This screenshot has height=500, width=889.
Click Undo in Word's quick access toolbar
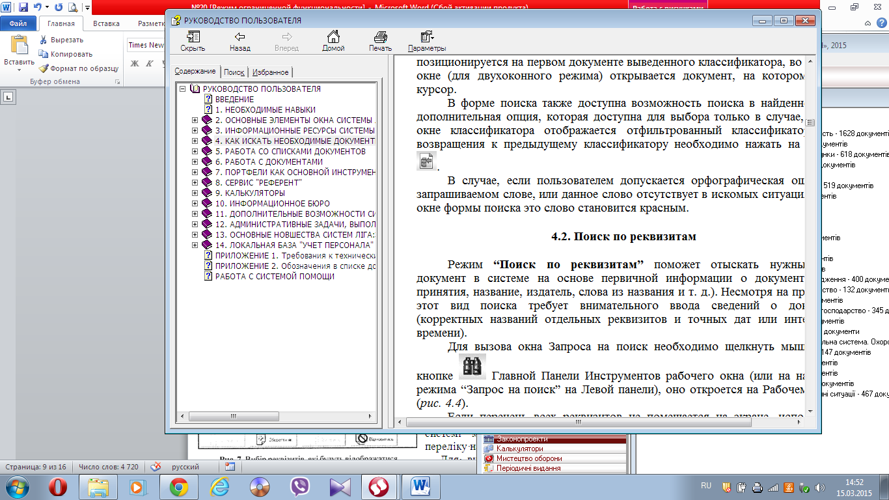(37, 8)
